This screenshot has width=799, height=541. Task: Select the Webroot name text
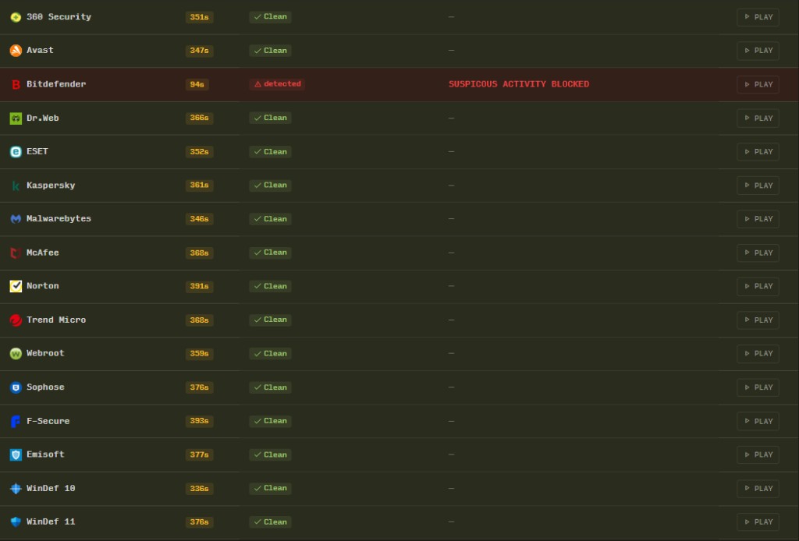45,353
